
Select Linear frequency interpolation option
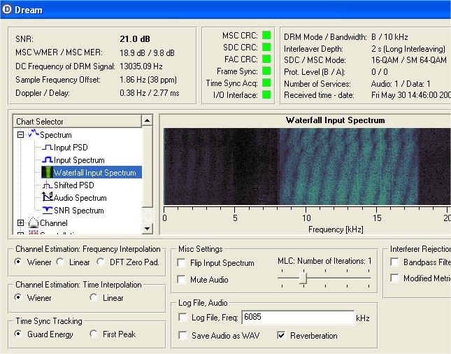(x=60, y=262)
